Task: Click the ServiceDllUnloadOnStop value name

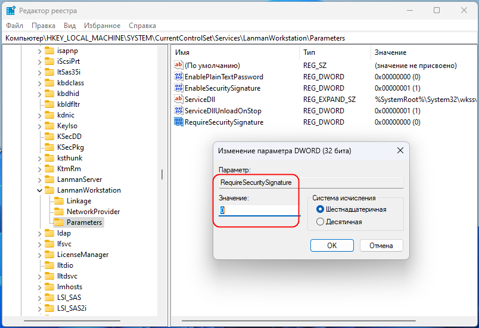Action: click(x=223, y=111)
